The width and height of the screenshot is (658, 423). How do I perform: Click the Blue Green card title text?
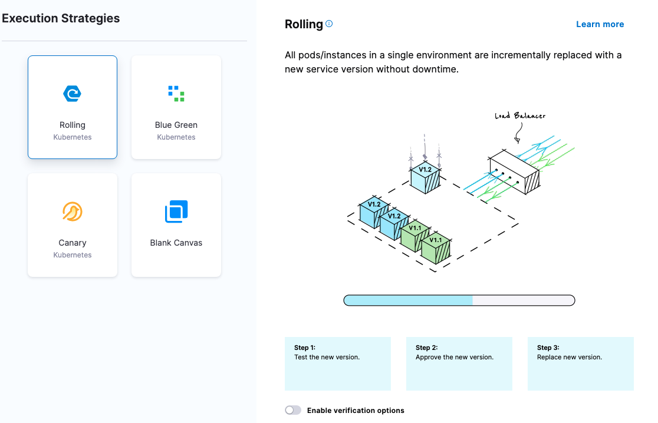[x=176, y=125]
